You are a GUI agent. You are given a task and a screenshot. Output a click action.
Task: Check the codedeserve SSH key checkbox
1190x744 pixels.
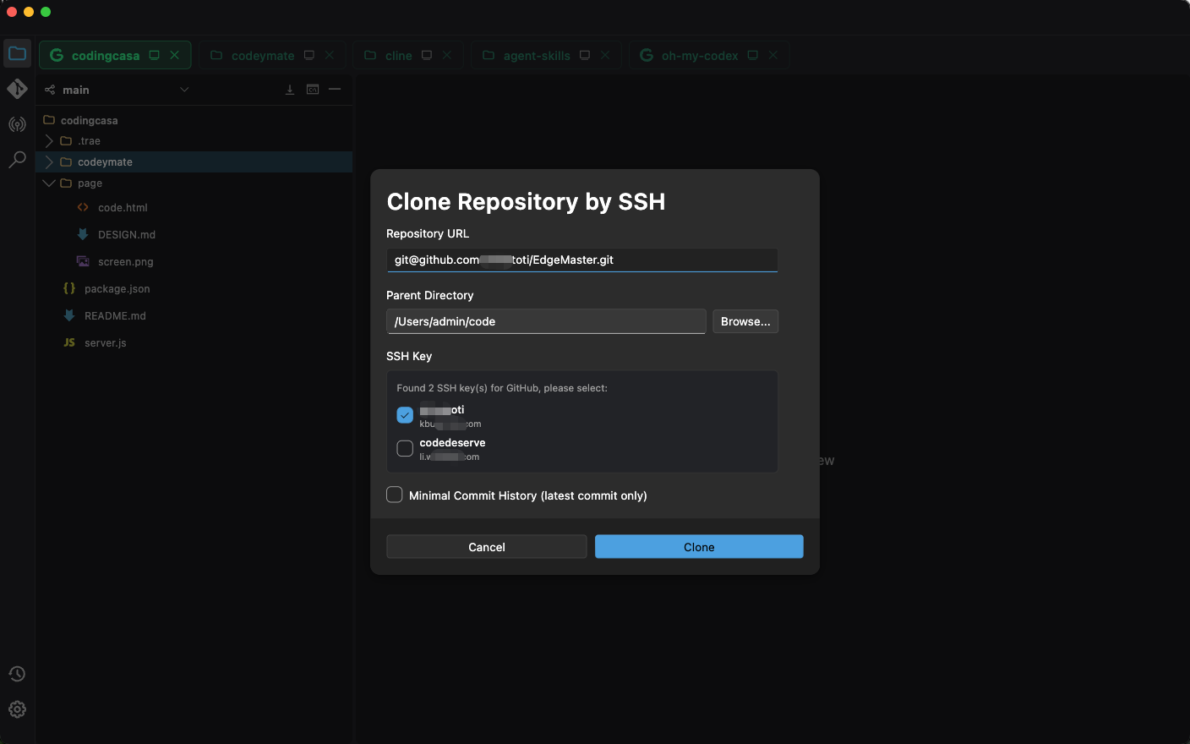(405, 448)
